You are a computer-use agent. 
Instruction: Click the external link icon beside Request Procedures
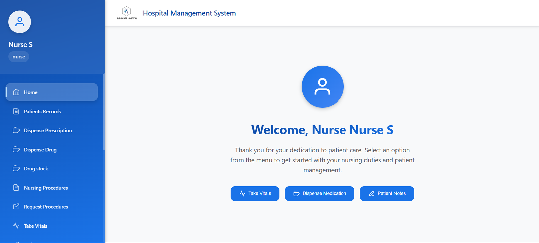(x=16, y=207)
